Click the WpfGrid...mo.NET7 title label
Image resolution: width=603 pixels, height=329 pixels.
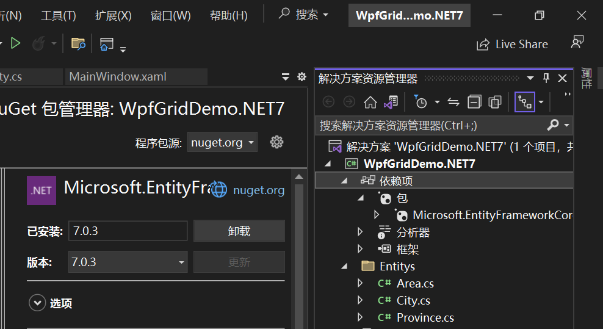[409, 15]
